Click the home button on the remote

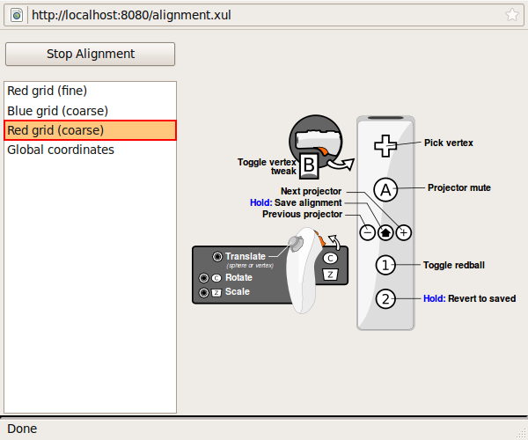pos(385,232)
